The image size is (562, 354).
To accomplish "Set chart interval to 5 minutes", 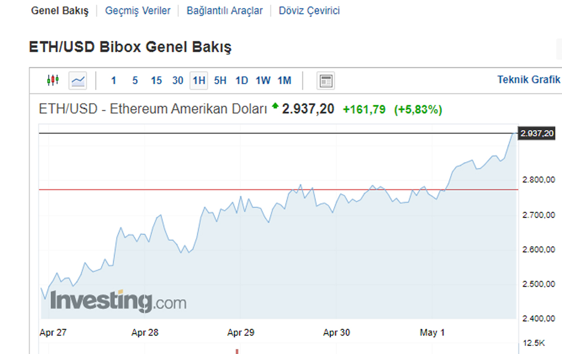I will (x=135, y=81).
